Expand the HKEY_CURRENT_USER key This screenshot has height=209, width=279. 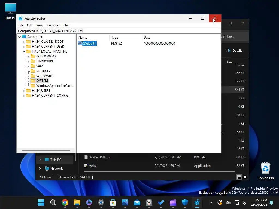pos(24,47)
